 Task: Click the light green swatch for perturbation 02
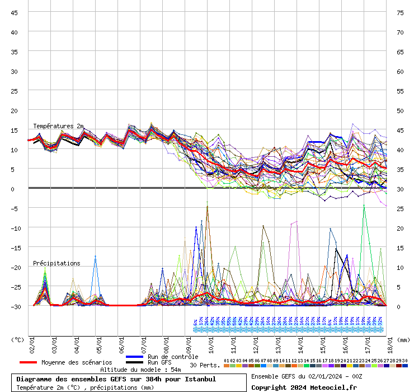click(233, 366)
